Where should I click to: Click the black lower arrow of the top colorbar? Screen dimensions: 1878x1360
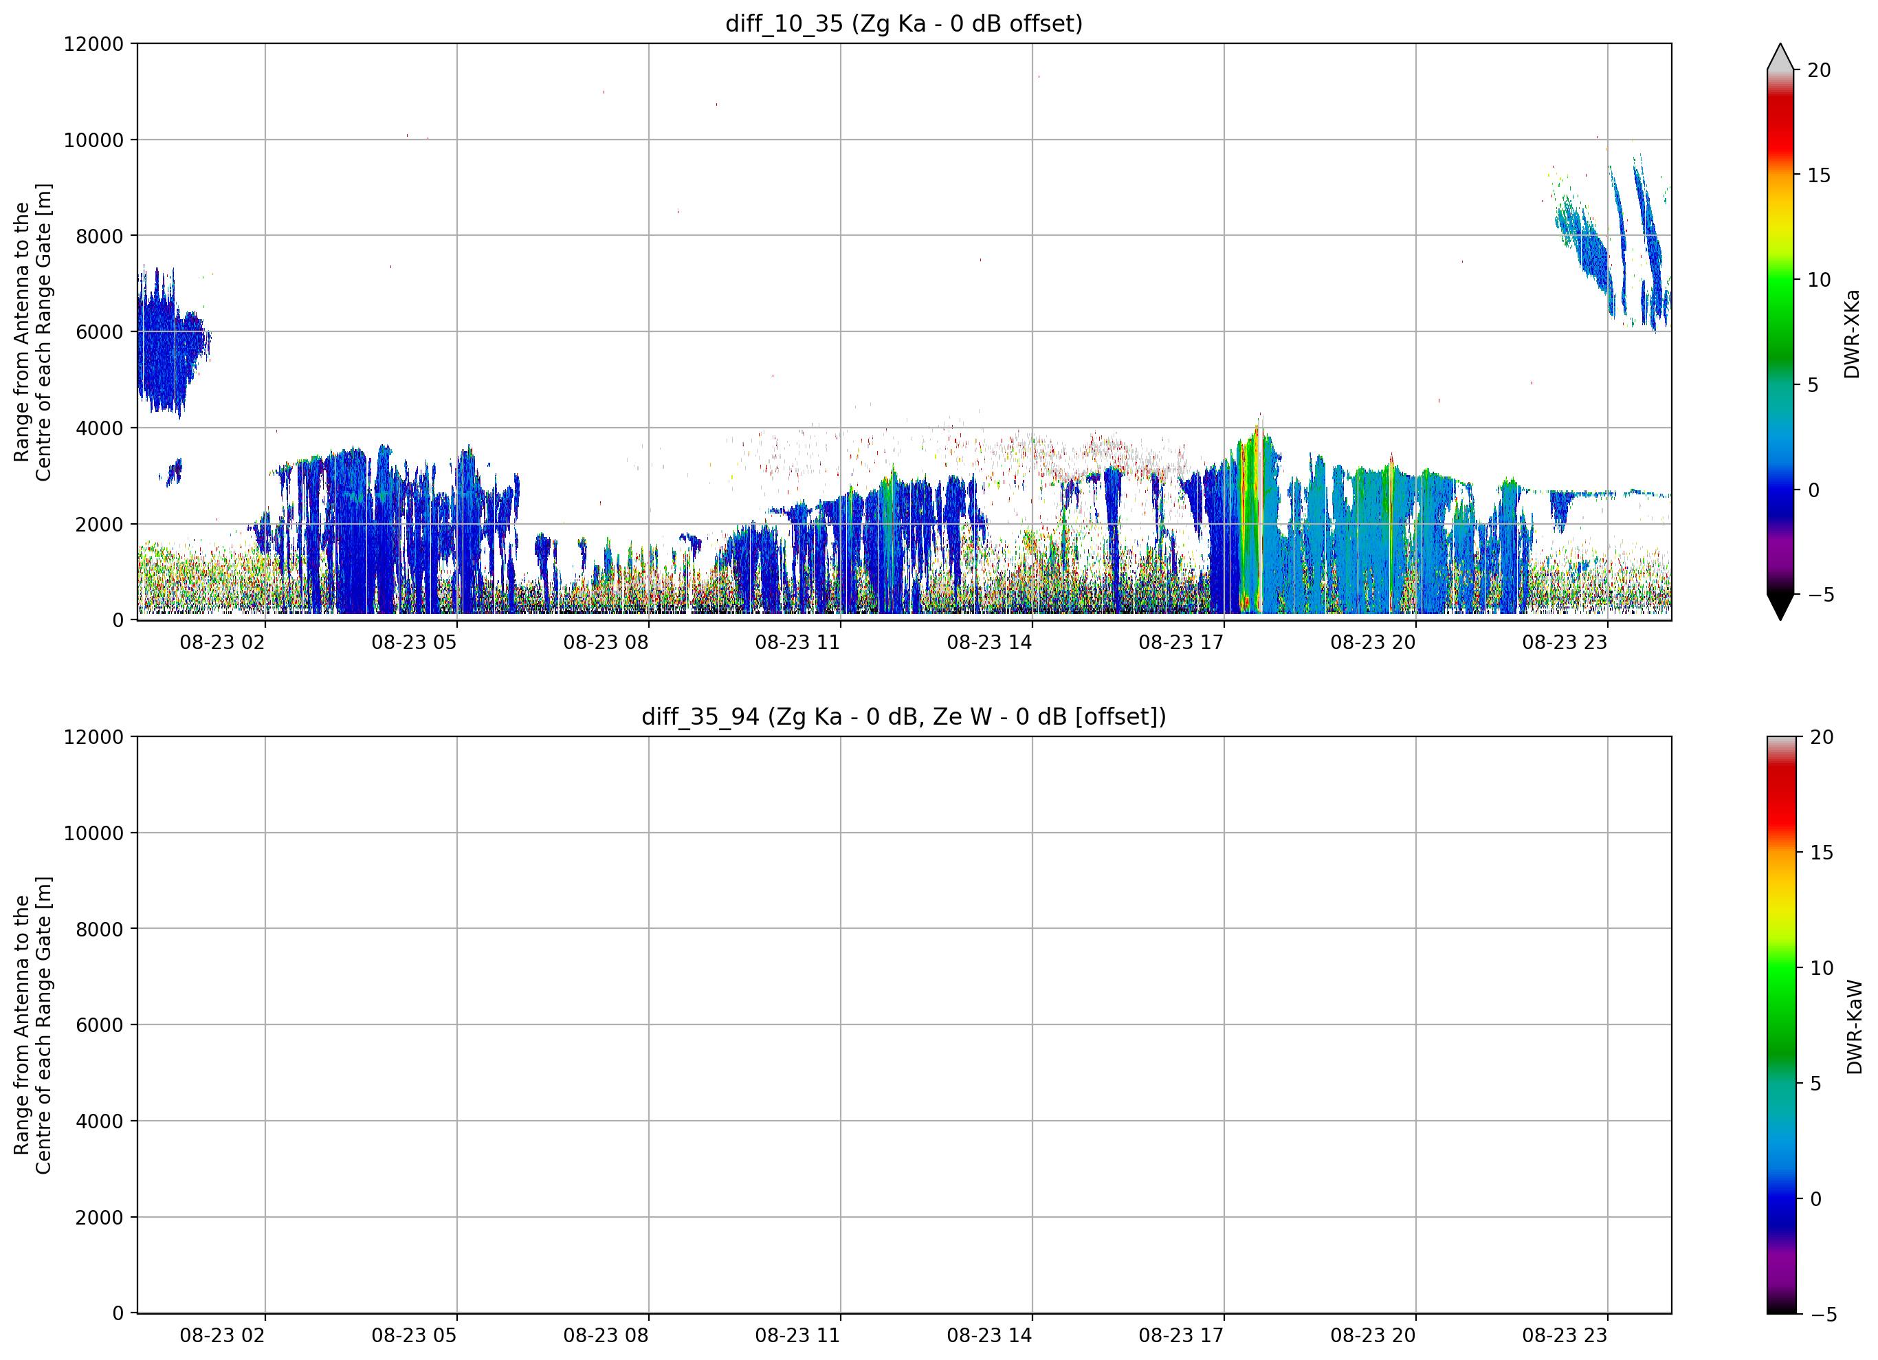(x=1780, y=607)
